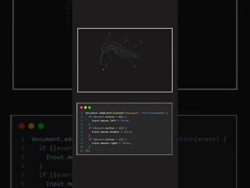Click the 'event.button = 1' condition
This screenshot has width=250, height=188.
coord(109,128)
